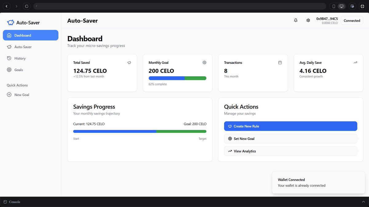Click the 'Start' label under progress bar

point(76,139)
